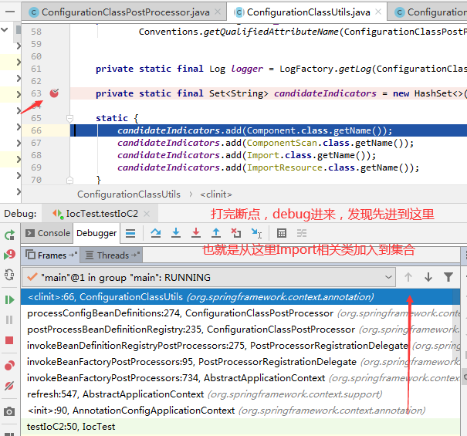Image resolution: width=467 pixels, height=436 pixels.
Task: Click the Drop Frame icon
Action: [x=236, y=233]
